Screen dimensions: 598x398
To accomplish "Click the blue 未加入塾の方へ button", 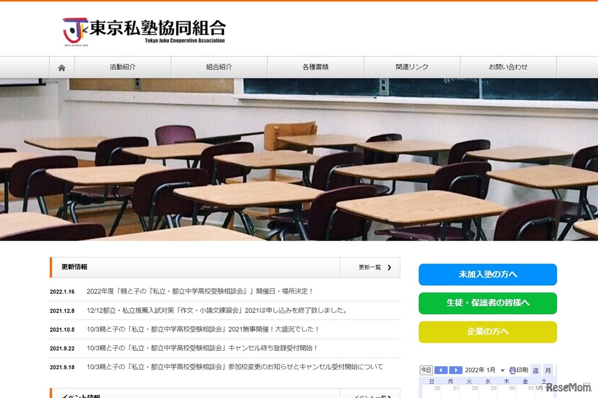I will click(x=488, y=275).
